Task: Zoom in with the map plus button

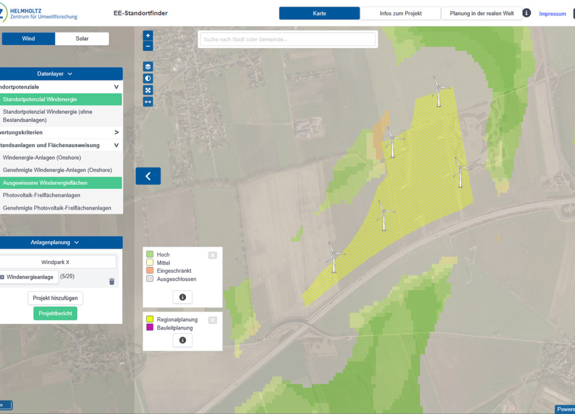Action: coord(148,35)
